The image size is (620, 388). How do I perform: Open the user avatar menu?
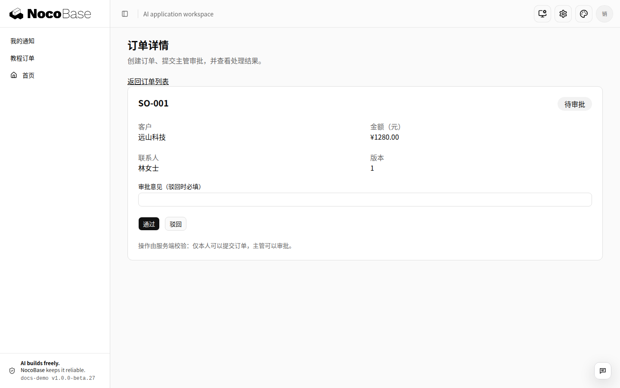604,14
